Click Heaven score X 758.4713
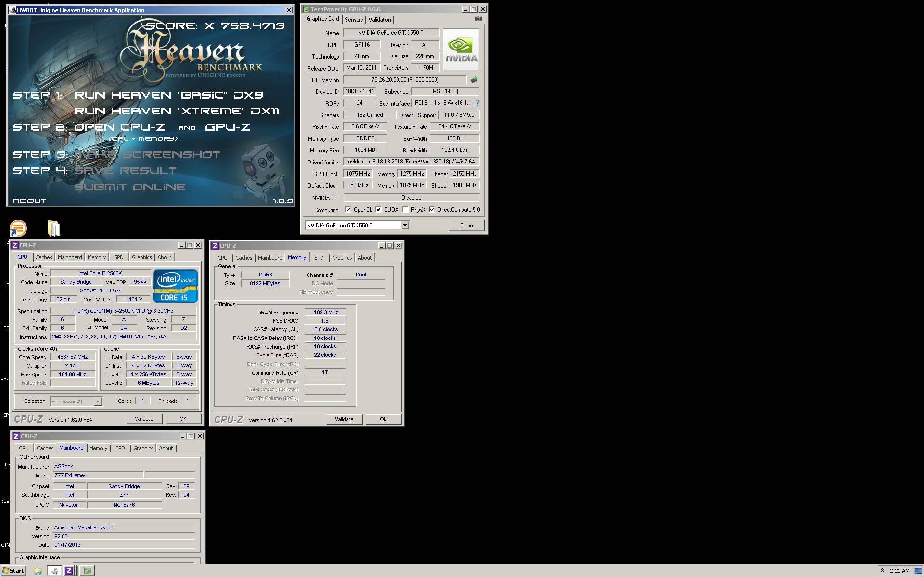The height and width of the screenshot is (577, 924). coord(216,26)
